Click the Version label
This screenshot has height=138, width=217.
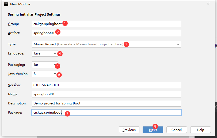click(14, 85)
